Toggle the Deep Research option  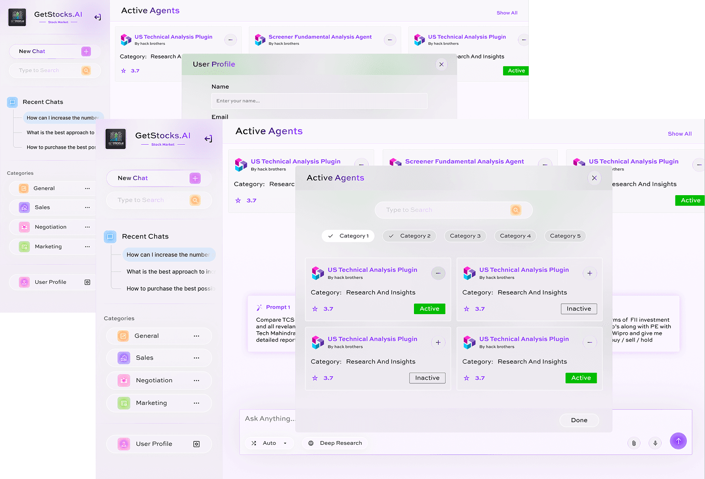[335, 443]
